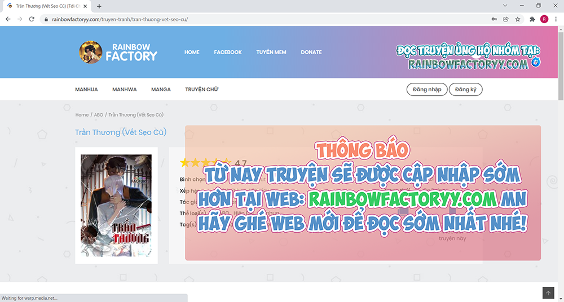Screen dimensions: 564x302
Task: Open the Extensions puzzle icon
Action: [x=532, y=19]
